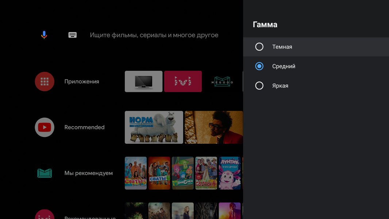This screenshot has width=389, height=219.
Task: Open the Сваты 5 poster
Action: (136, 173)
